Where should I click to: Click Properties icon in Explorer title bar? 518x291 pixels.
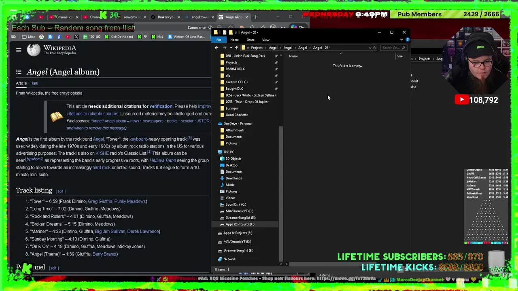pyautogui.click(x=225, y=32)
